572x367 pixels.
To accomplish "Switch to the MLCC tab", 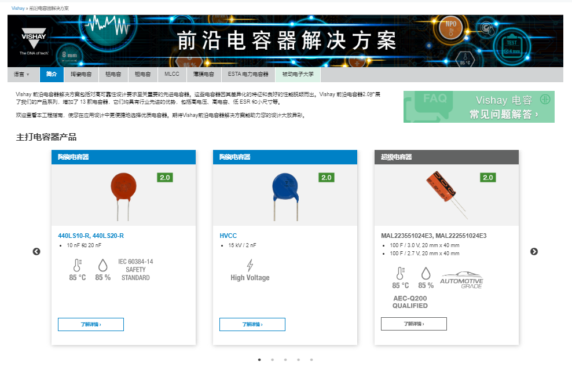I will (172, 75).
